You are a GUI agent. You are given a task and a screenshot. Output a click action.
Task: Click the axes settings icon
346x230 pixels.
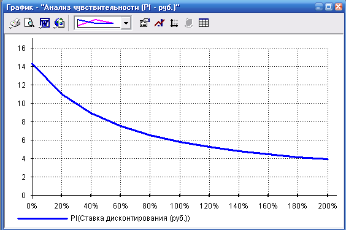tap(174, 23)
